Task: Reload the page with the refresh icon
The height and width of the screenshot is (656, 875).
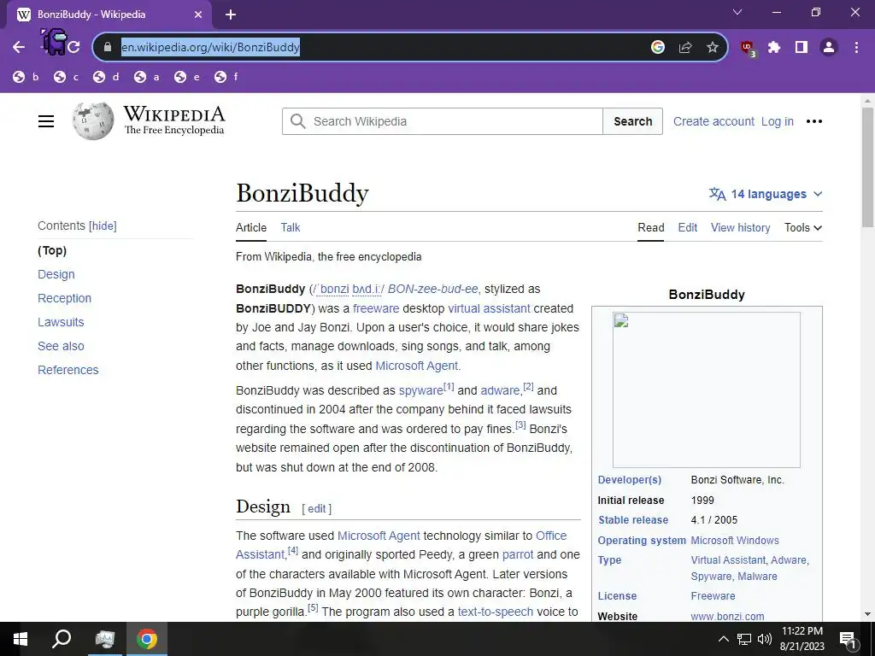Action: pos(73,47)
